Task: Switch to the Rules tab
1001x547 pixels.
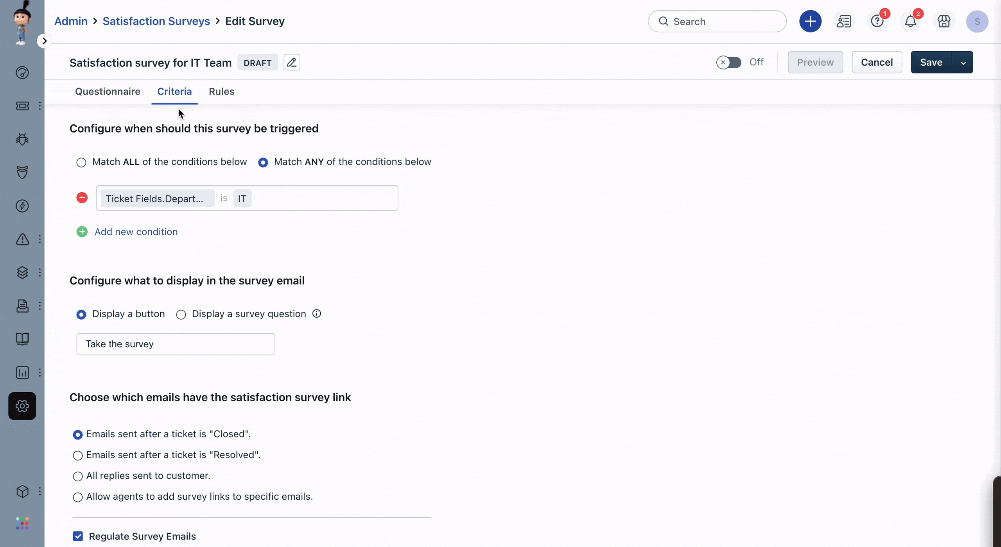Action: click(x=222, y=91)
